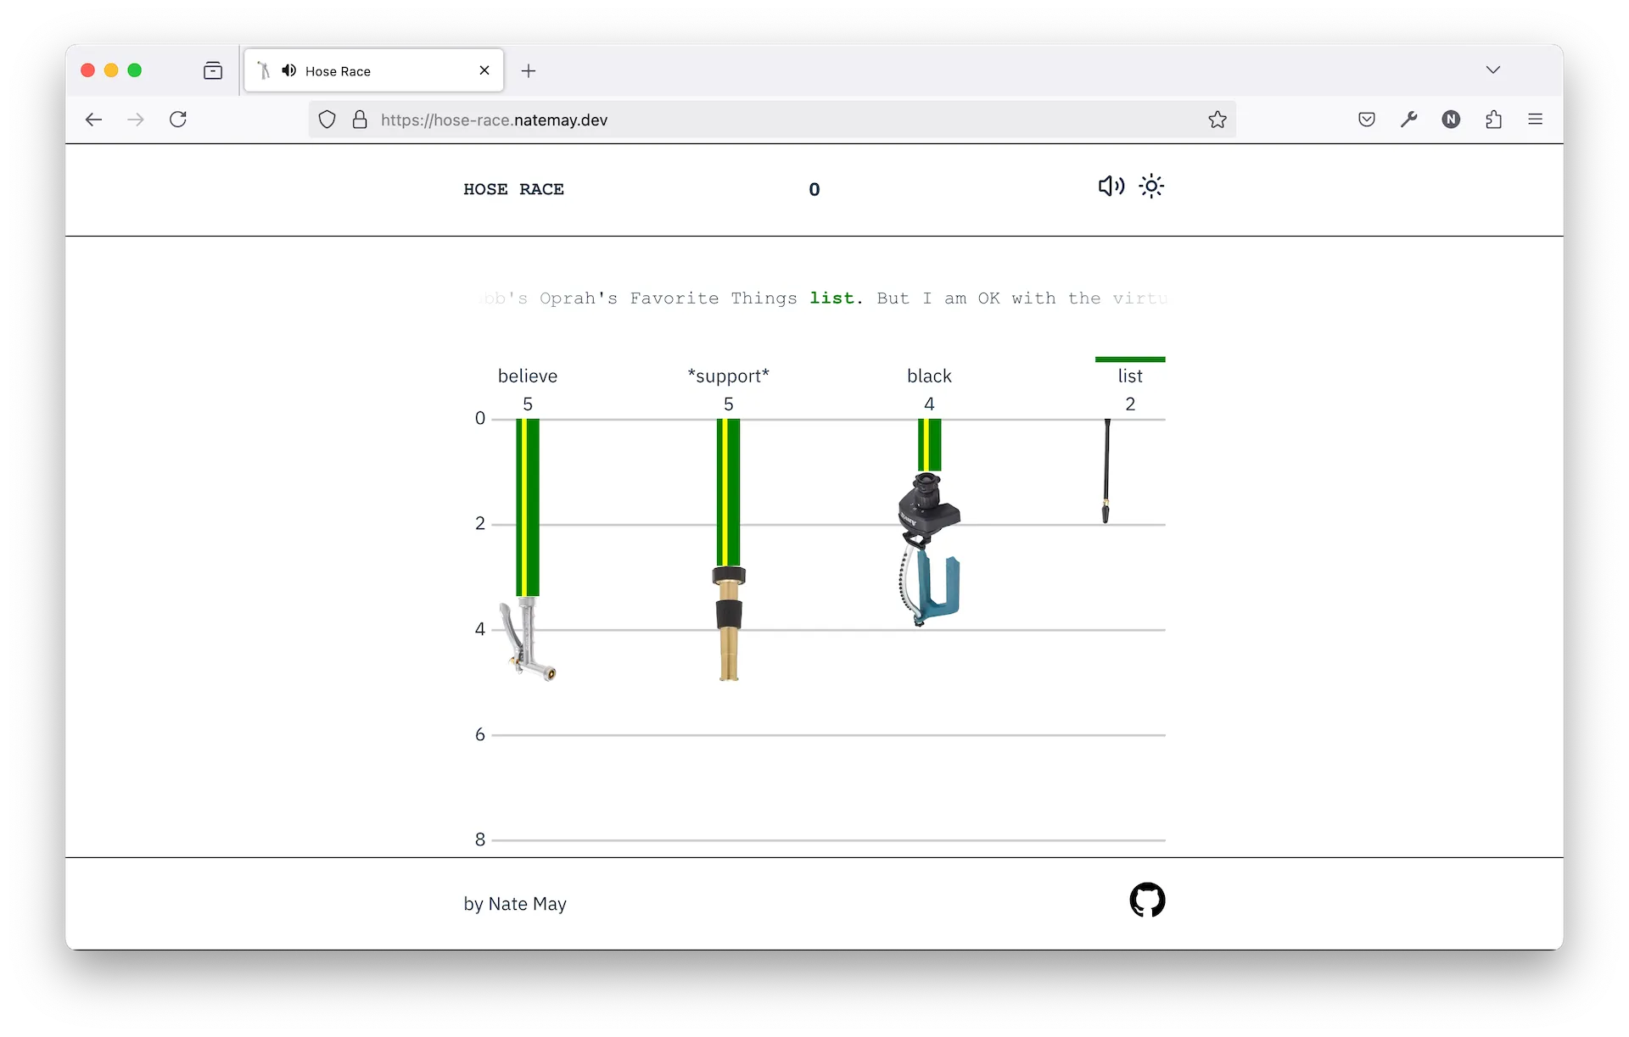Reload the current page
This screenshot has height=1037, width=1629.
(x=178, y=120)
